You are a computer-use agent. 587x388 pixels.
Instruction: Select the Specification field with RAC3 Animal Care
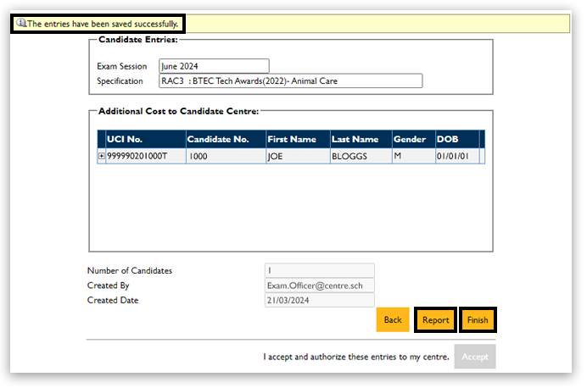pos(290,81)
